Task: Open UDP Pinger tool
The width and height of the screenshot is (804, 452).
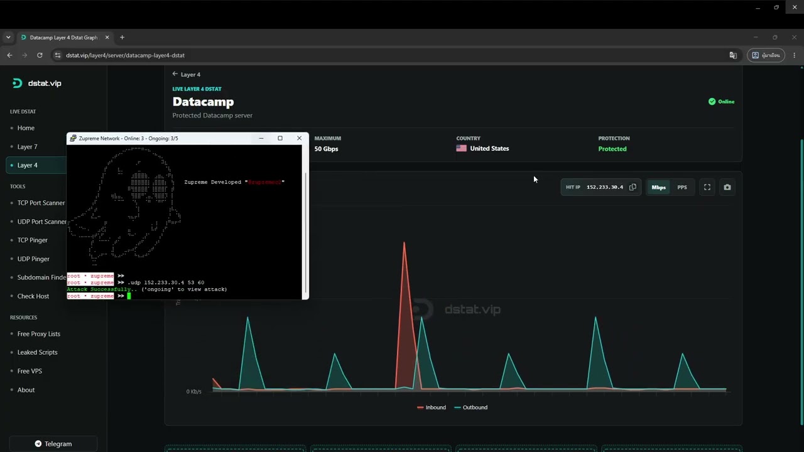Action: [x=33, y=259]
